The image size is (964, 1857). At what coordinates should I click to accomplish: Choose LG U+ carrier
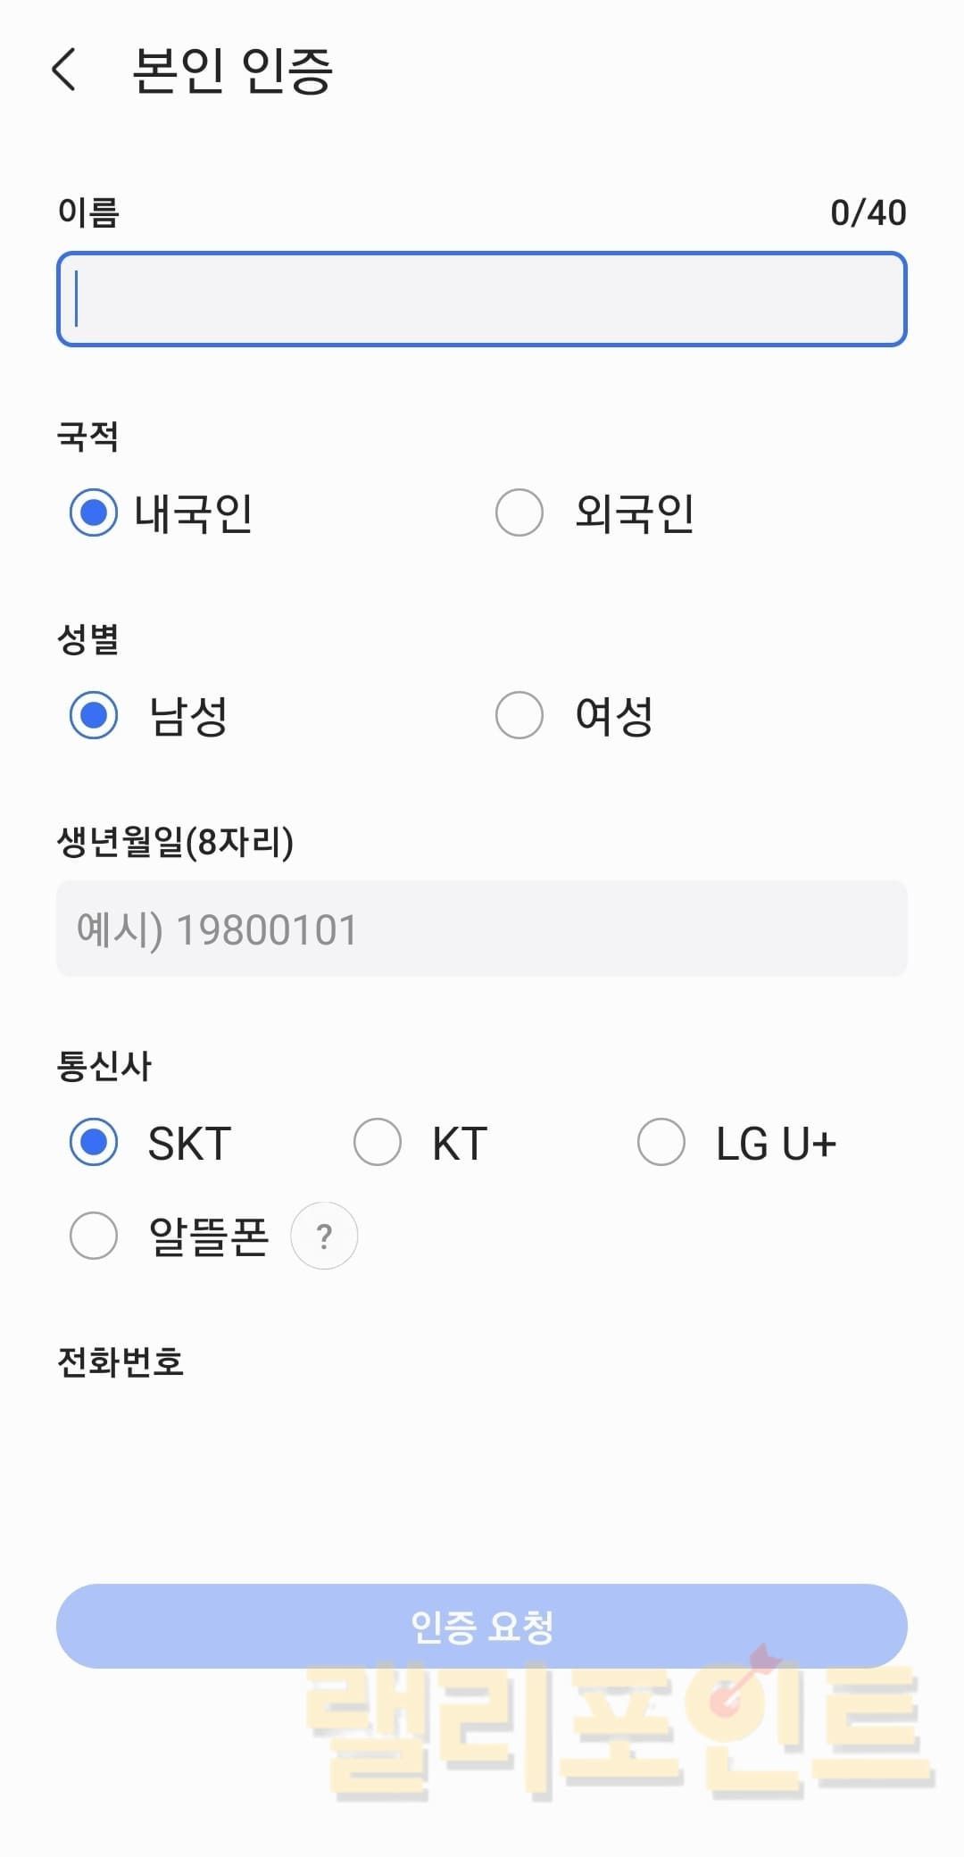pyautogui.click(x=661, y=1143)
